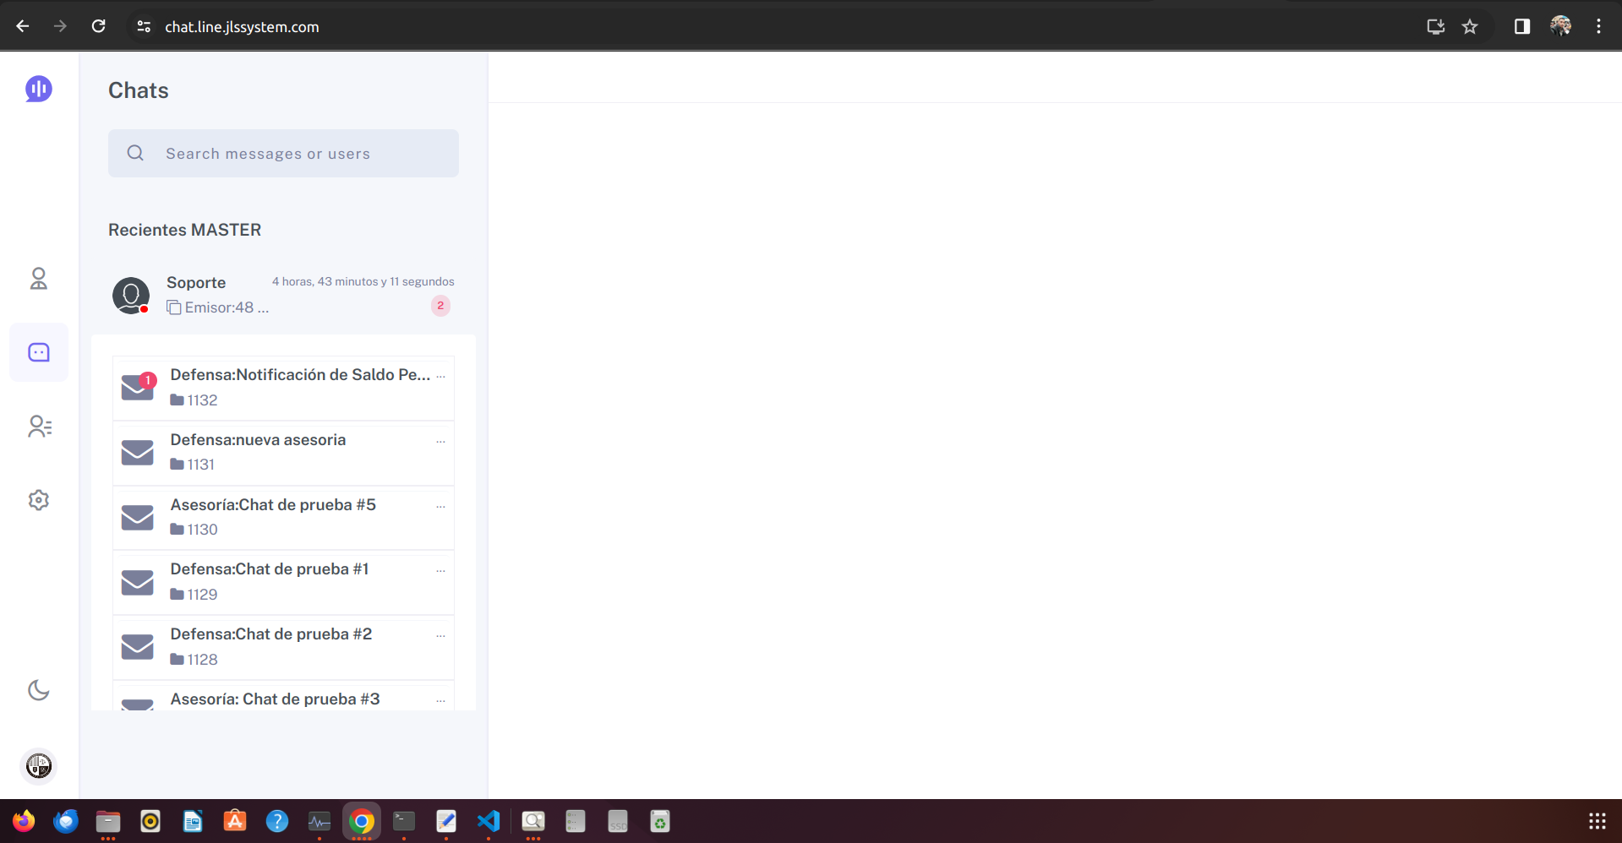Click the unread badge showing 2
This screenshot has height=843, width=1622.
(x=440, y=306)
